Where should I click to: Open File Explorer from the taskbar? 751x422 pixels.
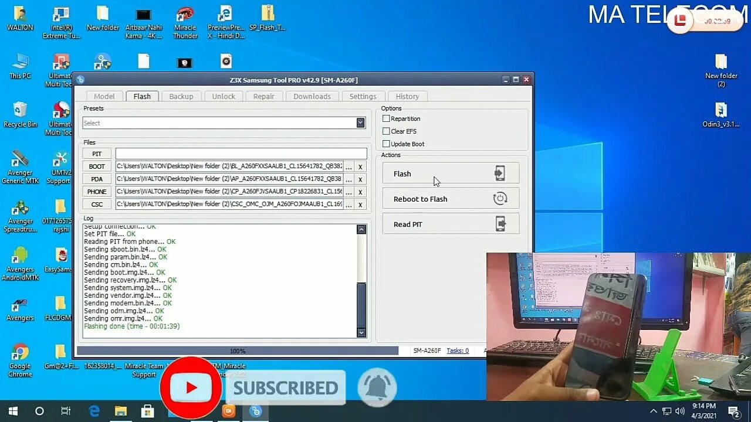[120, 411]
